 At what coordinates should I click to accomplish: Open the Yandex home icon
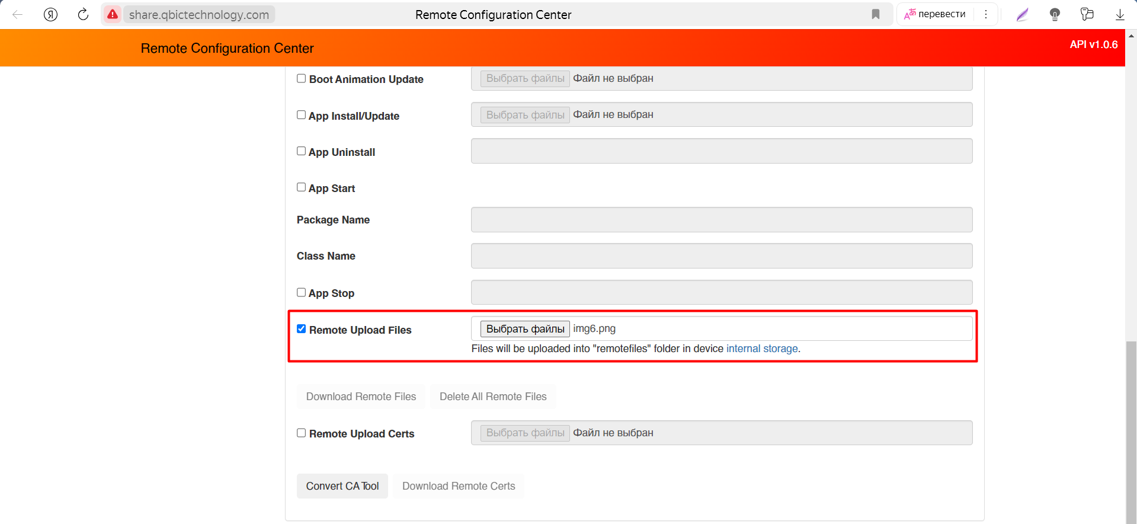pos(51,14)
